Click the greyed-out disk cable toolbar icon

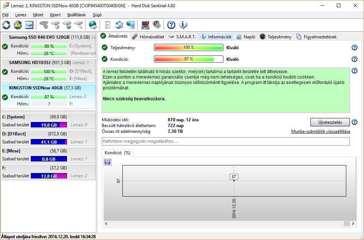pos(44,25)
